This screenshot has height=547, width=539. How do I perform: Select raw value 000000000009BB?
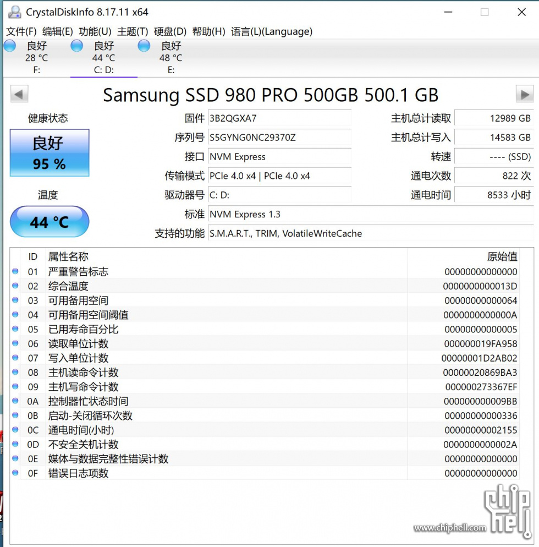pyautogui.click(x=481, y=402)
